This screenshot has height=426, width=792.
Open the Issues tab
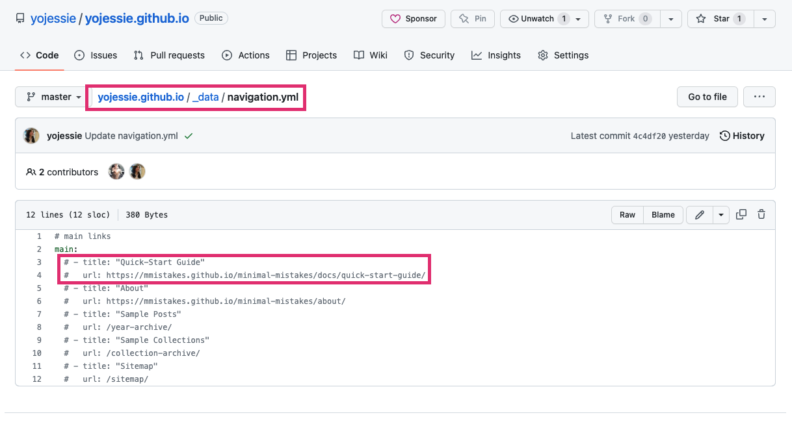point(96,55)
